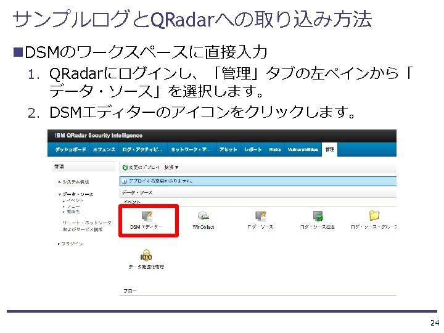Click the green Deploy Changes icon (変更のデプロイ)
This screenshot has height=333, width=444.
click(125, 167)
